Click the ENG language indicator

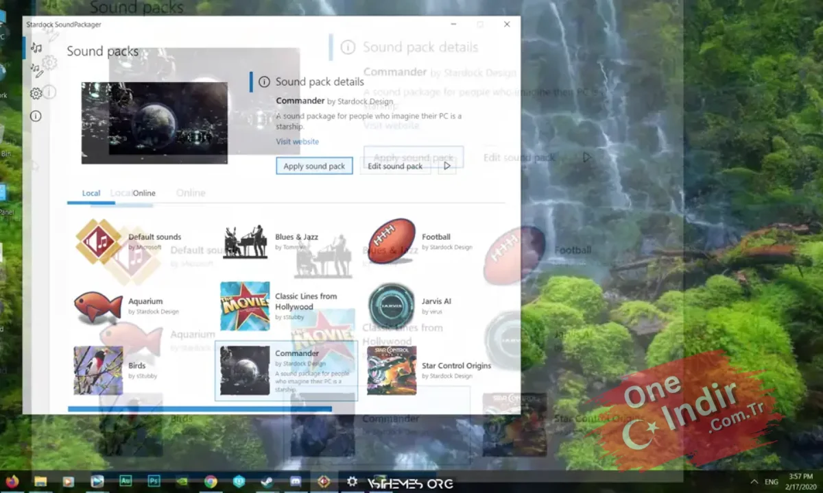coord(772,482)
